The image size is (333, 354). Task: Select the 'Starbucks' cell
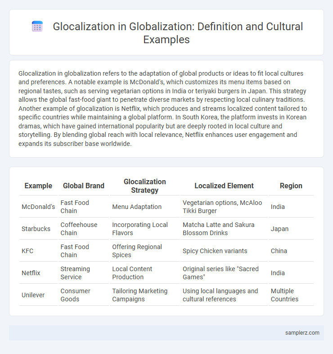(38, 229)
